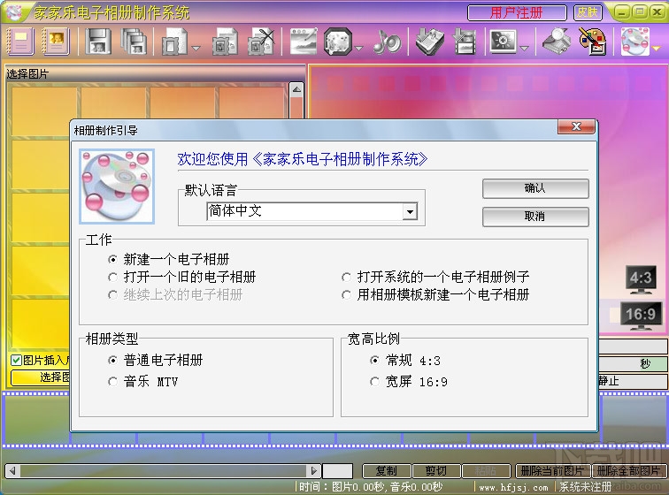Image resolution: width=669 pixels, height=495 pixels.
Task: Click scroll-up arrow in picture selection panel
Action: [296, 89]
